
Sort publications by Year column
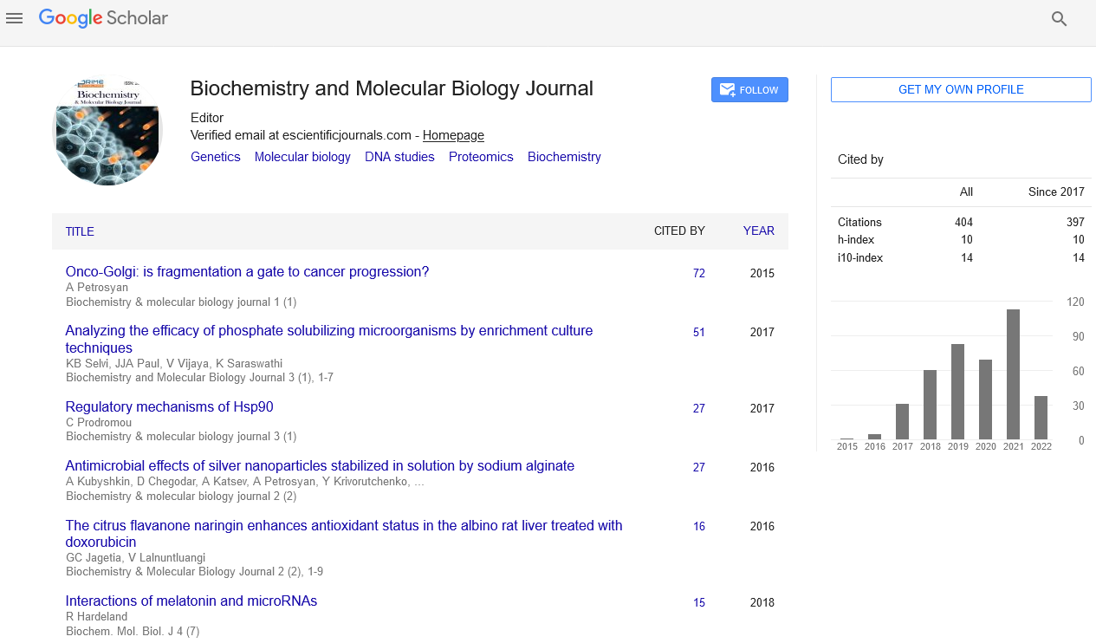click(x=758, y=231)
